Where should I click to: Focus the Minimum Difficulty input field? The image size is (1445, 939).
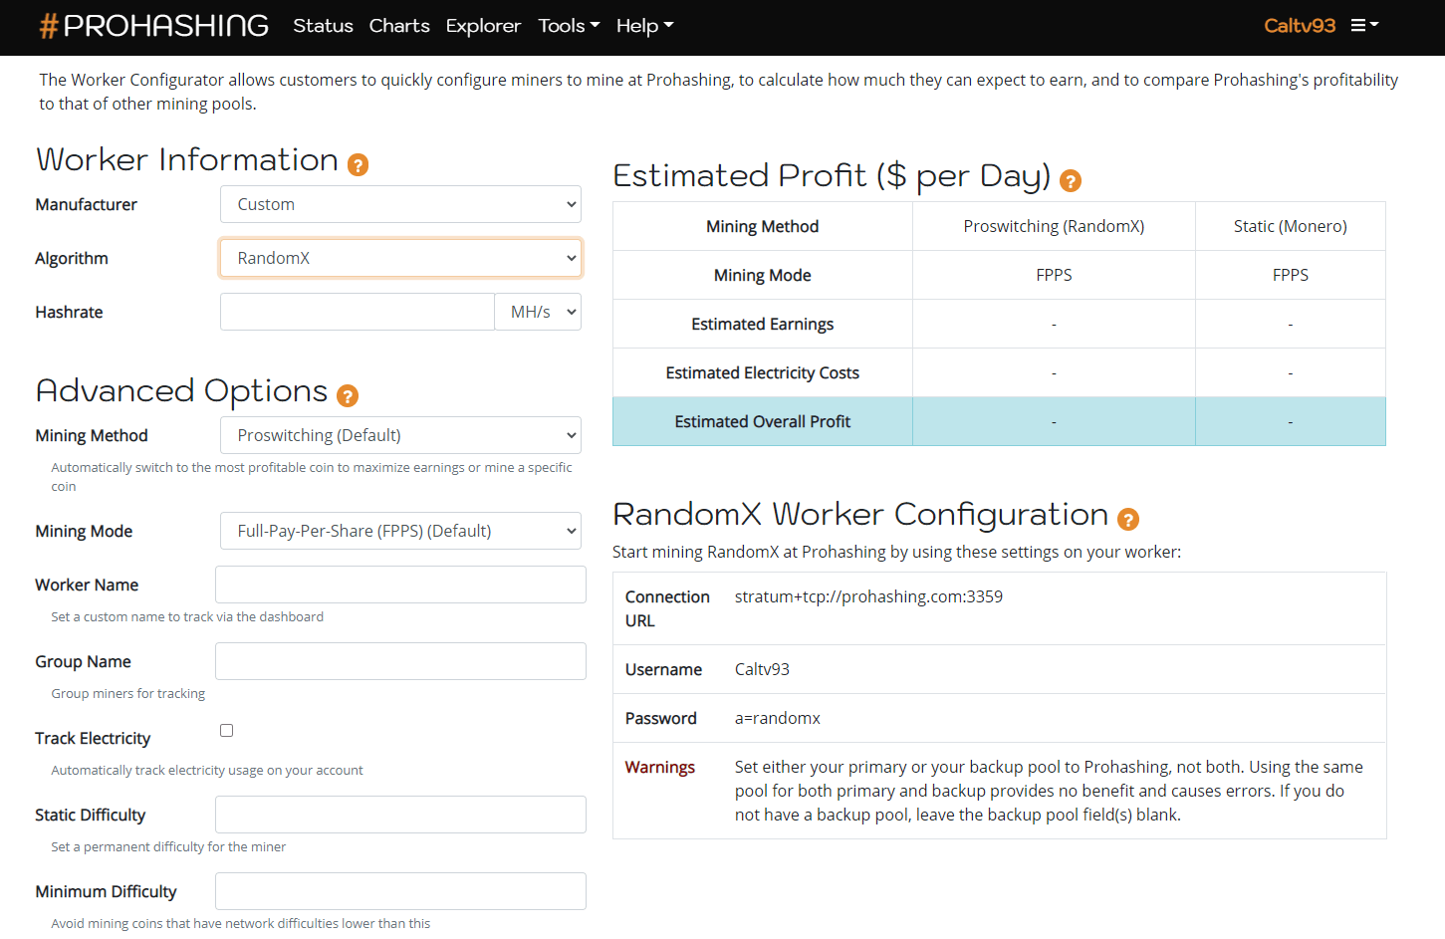click(x=400, y=891)
